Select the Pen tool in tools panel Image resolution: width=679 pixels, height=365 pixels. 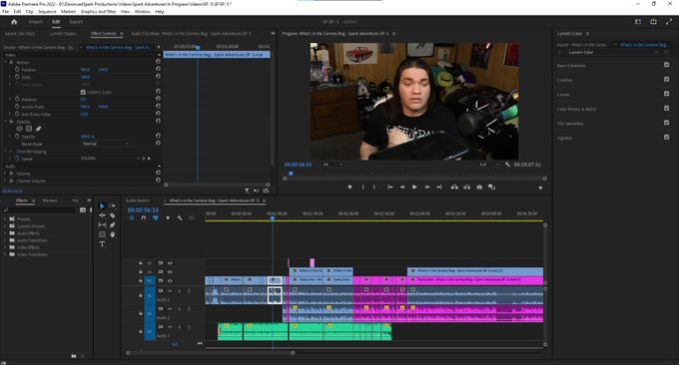[112, 224]
